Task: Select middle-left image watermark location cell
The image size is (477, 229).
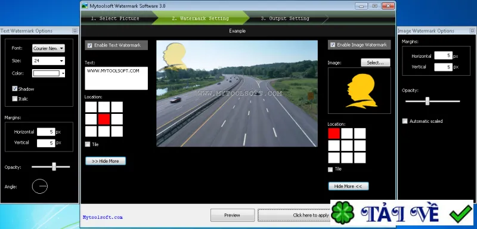Action: click(334, 146)
